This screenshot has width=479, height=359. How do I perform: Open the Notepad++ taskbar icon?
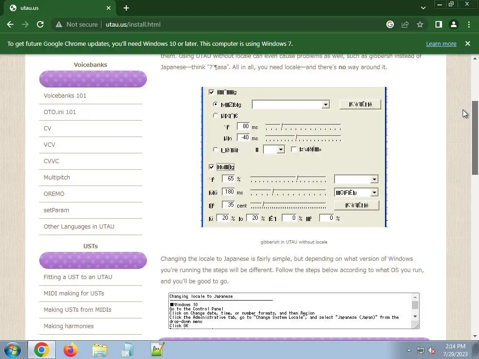click(158, 350)
